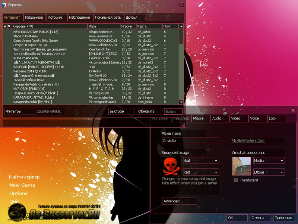The width and height of the screenshot is (298, 224).
Task: Open Options from main menu
Action: tap(18, 193)
